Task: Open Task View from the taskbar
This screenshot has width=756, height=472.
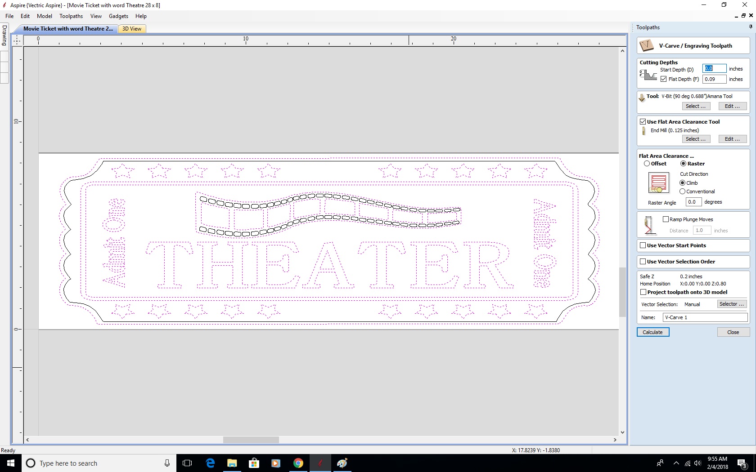Action: (187, 463)
